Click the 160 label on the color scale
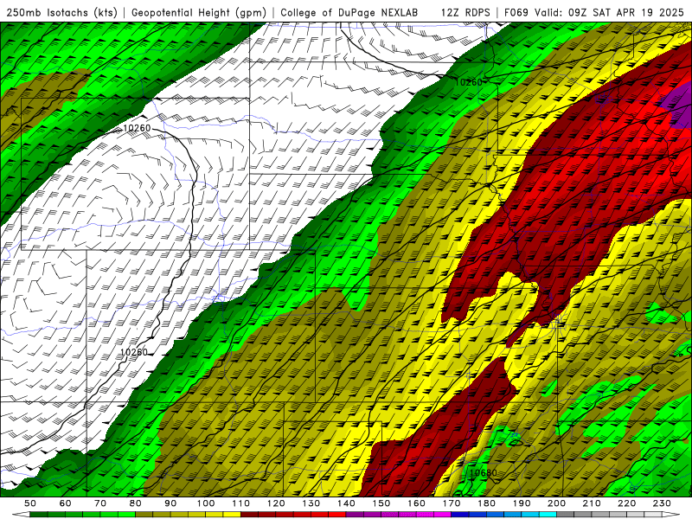Screen dimensions: 692x519 [416, 503]
